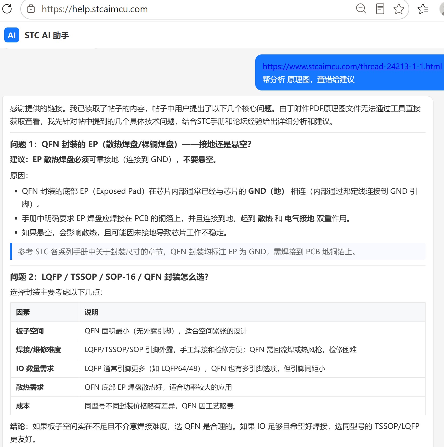The image size is (444, 447).
Task: Click the bullet 手册中明确要求 EP 焊盘应焊接
Action: click(x=186, y=219)
